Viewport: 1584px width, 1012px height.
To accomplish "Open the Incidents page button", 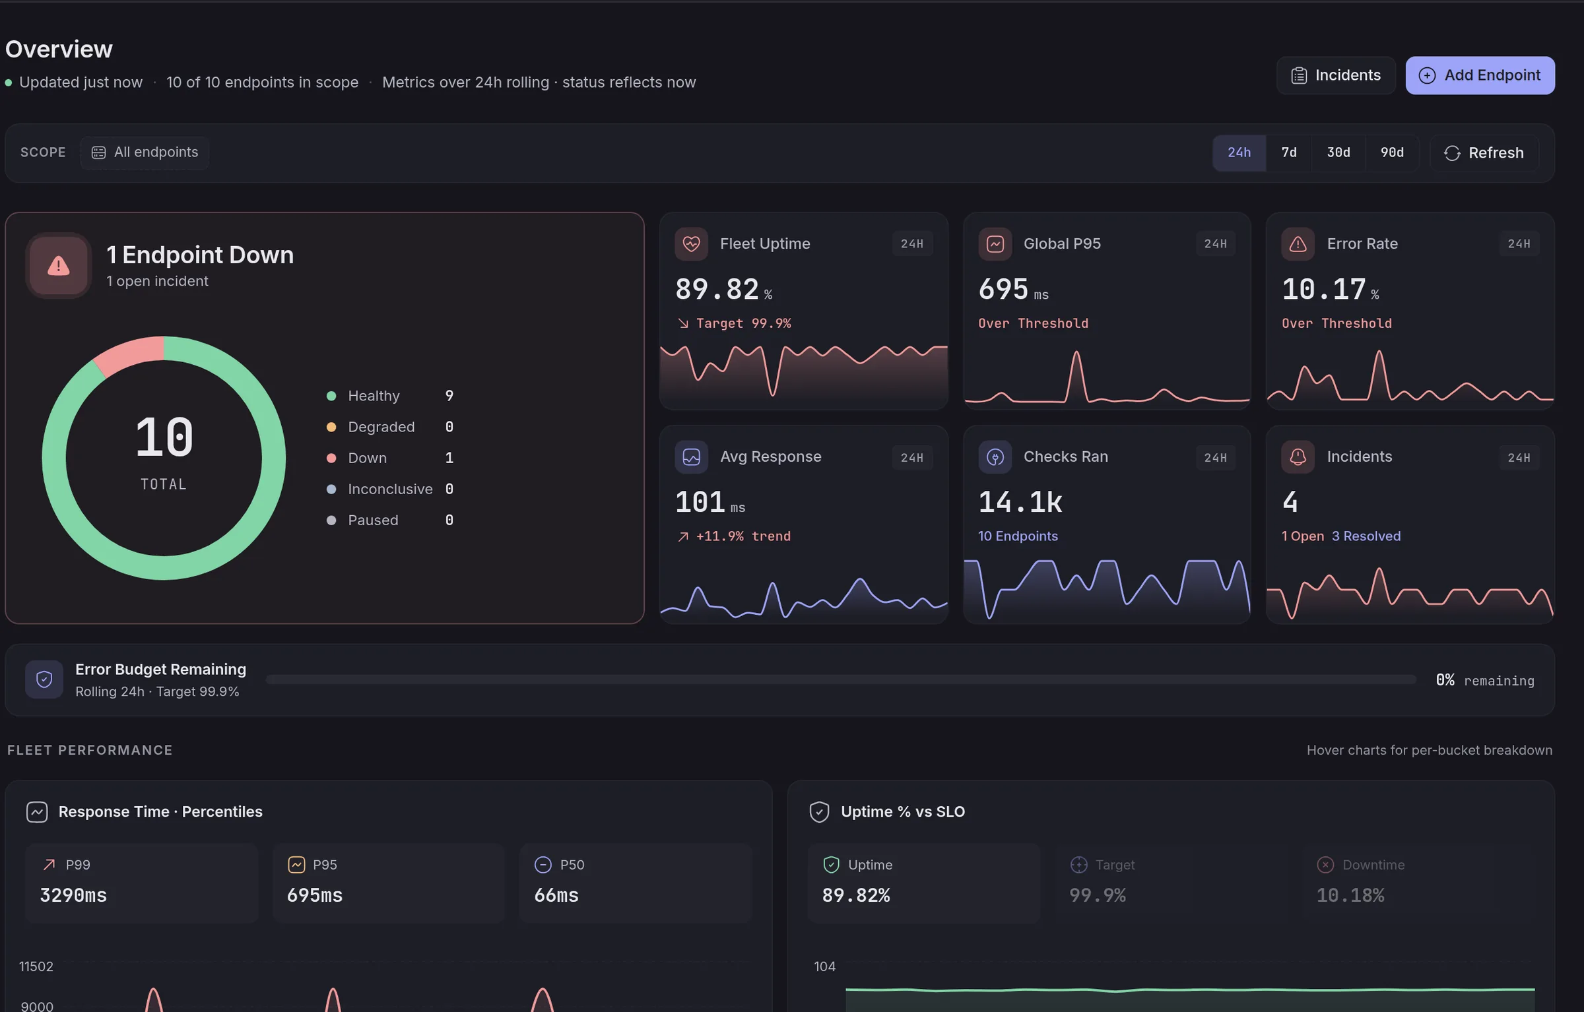I will [x=1336, y=76].
